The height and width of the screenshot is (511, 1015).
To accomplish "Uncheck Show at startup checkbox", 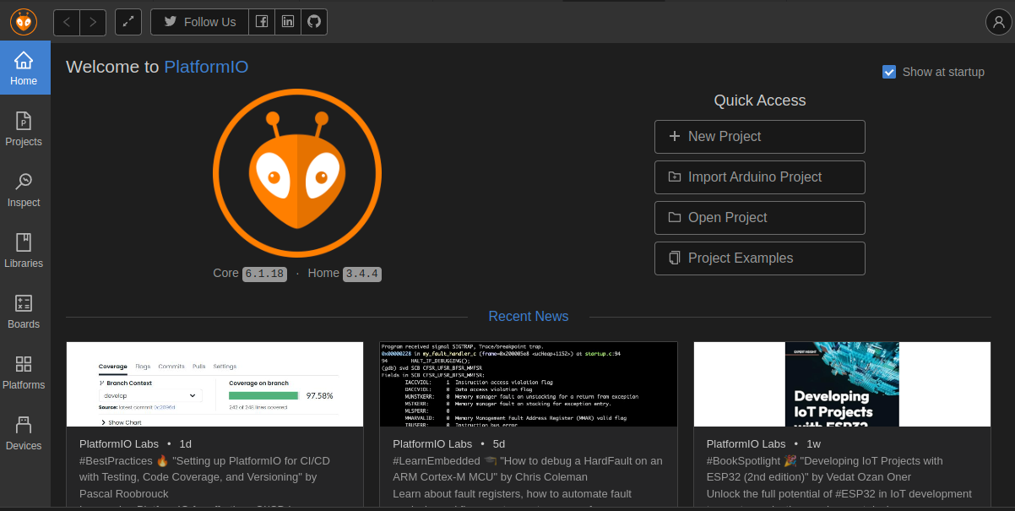I will tap(889, 72).
